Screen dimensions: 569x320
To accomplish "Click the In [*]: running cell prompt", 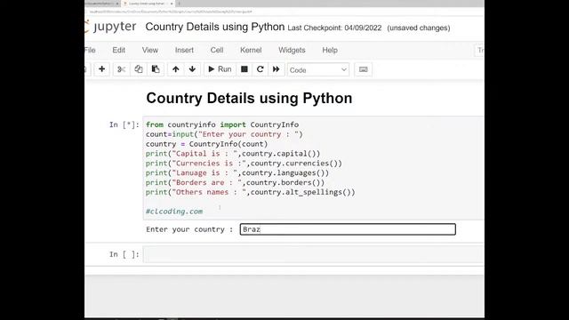I will 124,124.
